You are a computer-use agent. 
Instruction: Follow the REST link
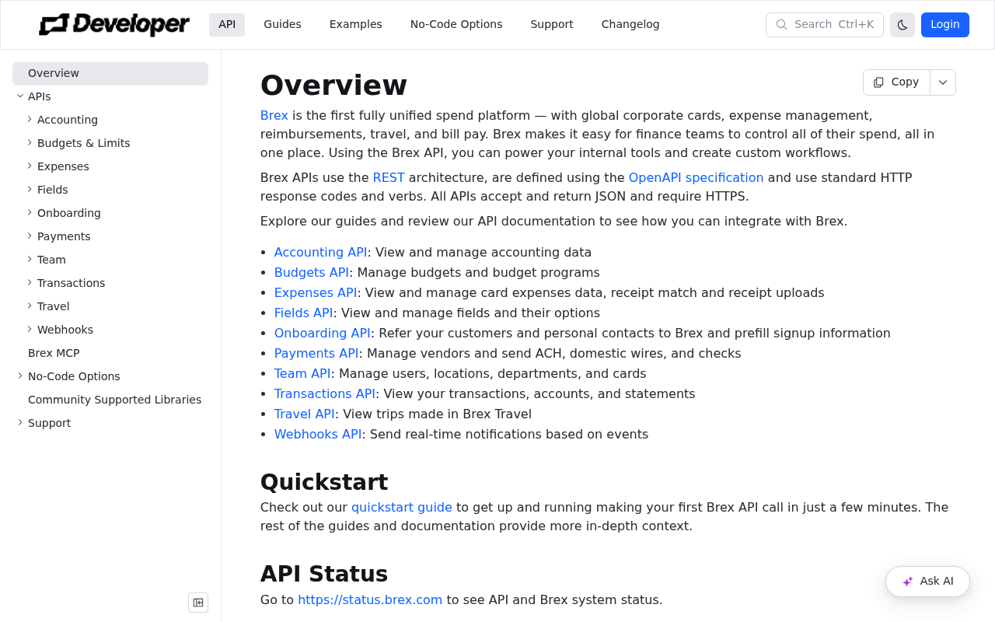tap(389, 177)
